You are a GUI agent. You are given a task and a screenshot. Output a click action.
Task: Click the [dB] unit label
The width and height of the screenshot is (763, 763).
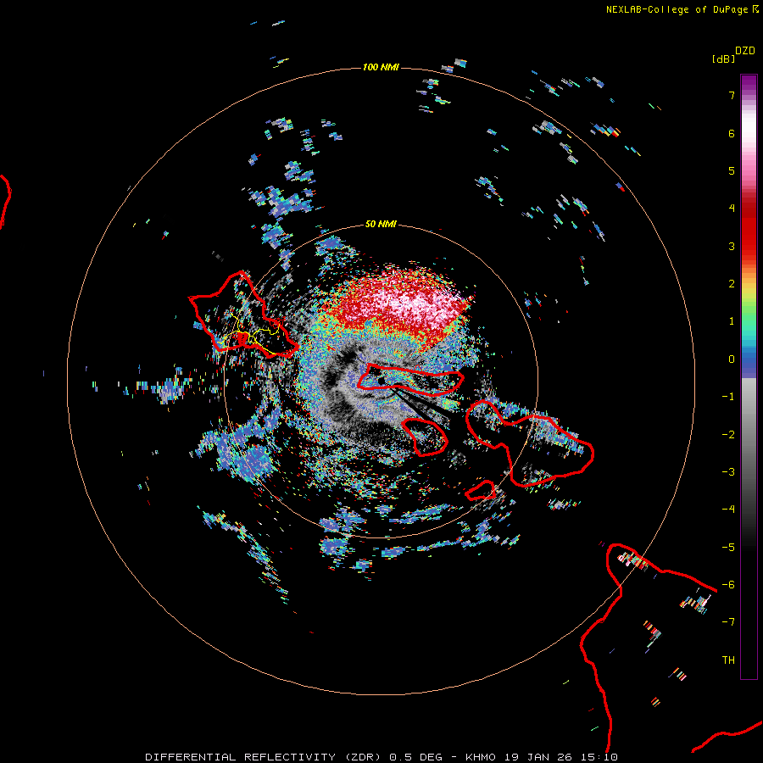tap(723, 59)
